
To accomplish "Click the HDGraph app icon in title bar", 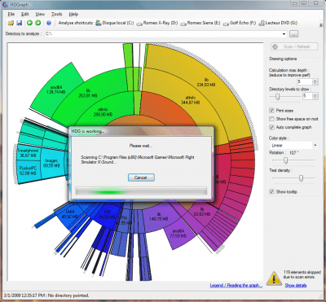I will click(4, 4).
